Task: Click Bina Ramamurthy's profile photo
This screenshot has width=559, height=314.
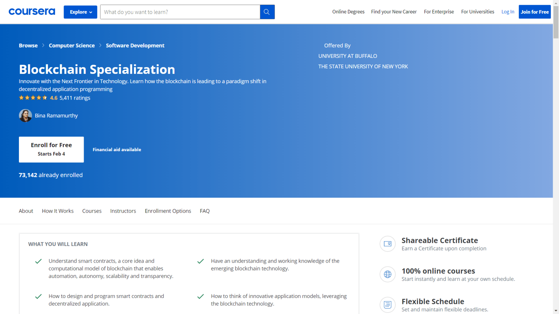Action: 25,116
